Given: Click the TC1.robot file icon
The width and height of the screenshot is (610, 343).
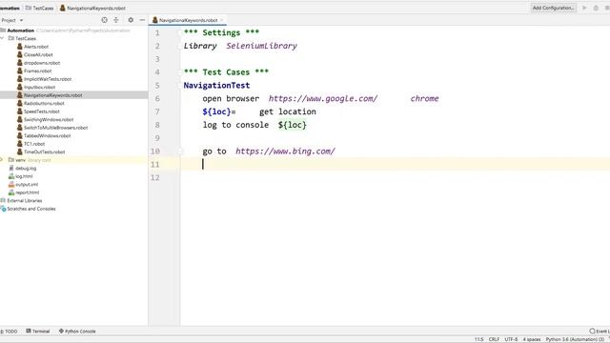Looking at the screenshot, I should [x=20, y=144].
